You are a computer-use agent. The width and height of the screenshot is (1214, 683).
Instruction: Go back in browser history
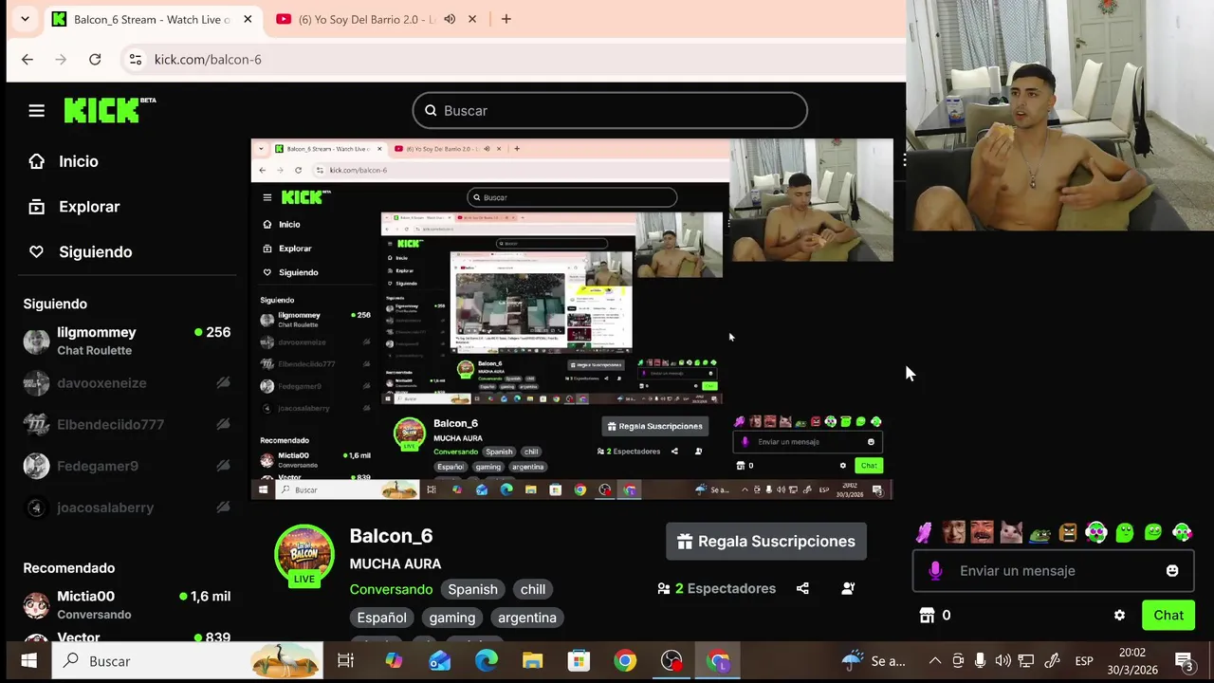(28, 59)
